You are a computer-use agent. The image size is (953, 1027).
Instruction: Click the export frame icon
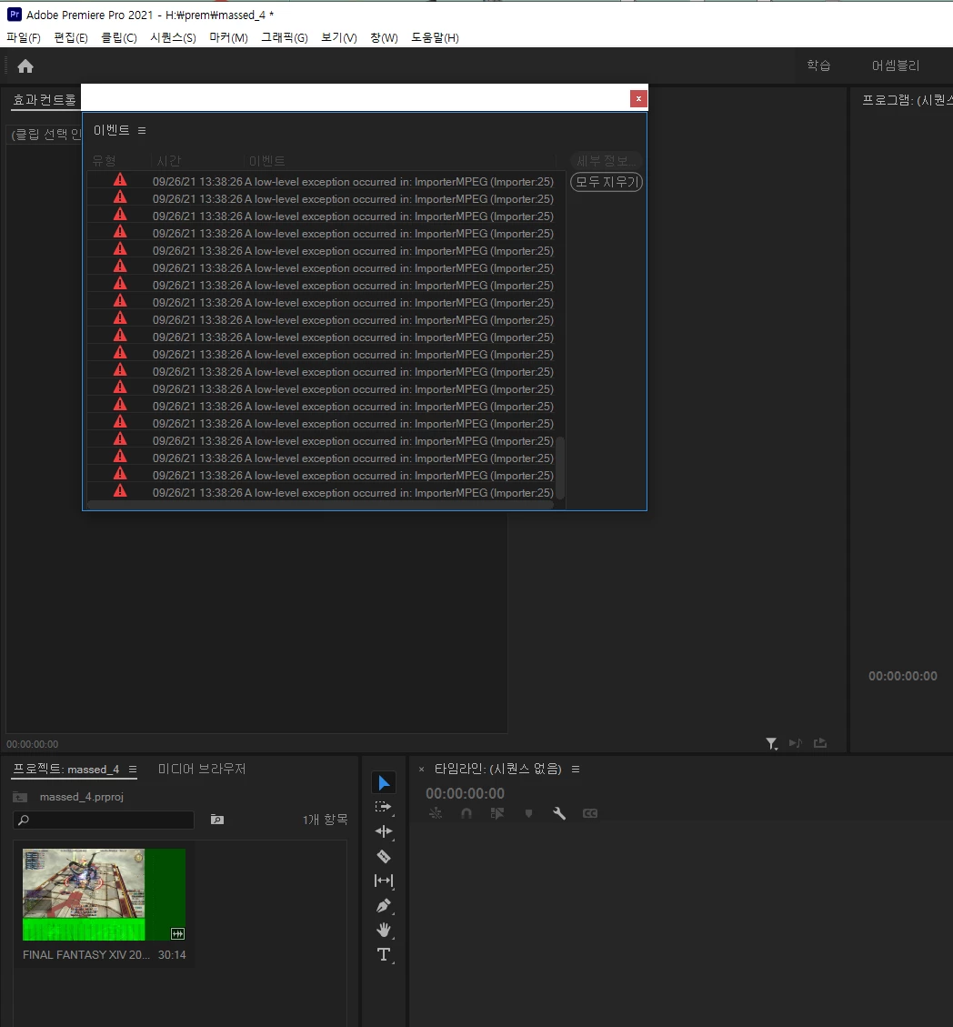(x=820, y=743)
